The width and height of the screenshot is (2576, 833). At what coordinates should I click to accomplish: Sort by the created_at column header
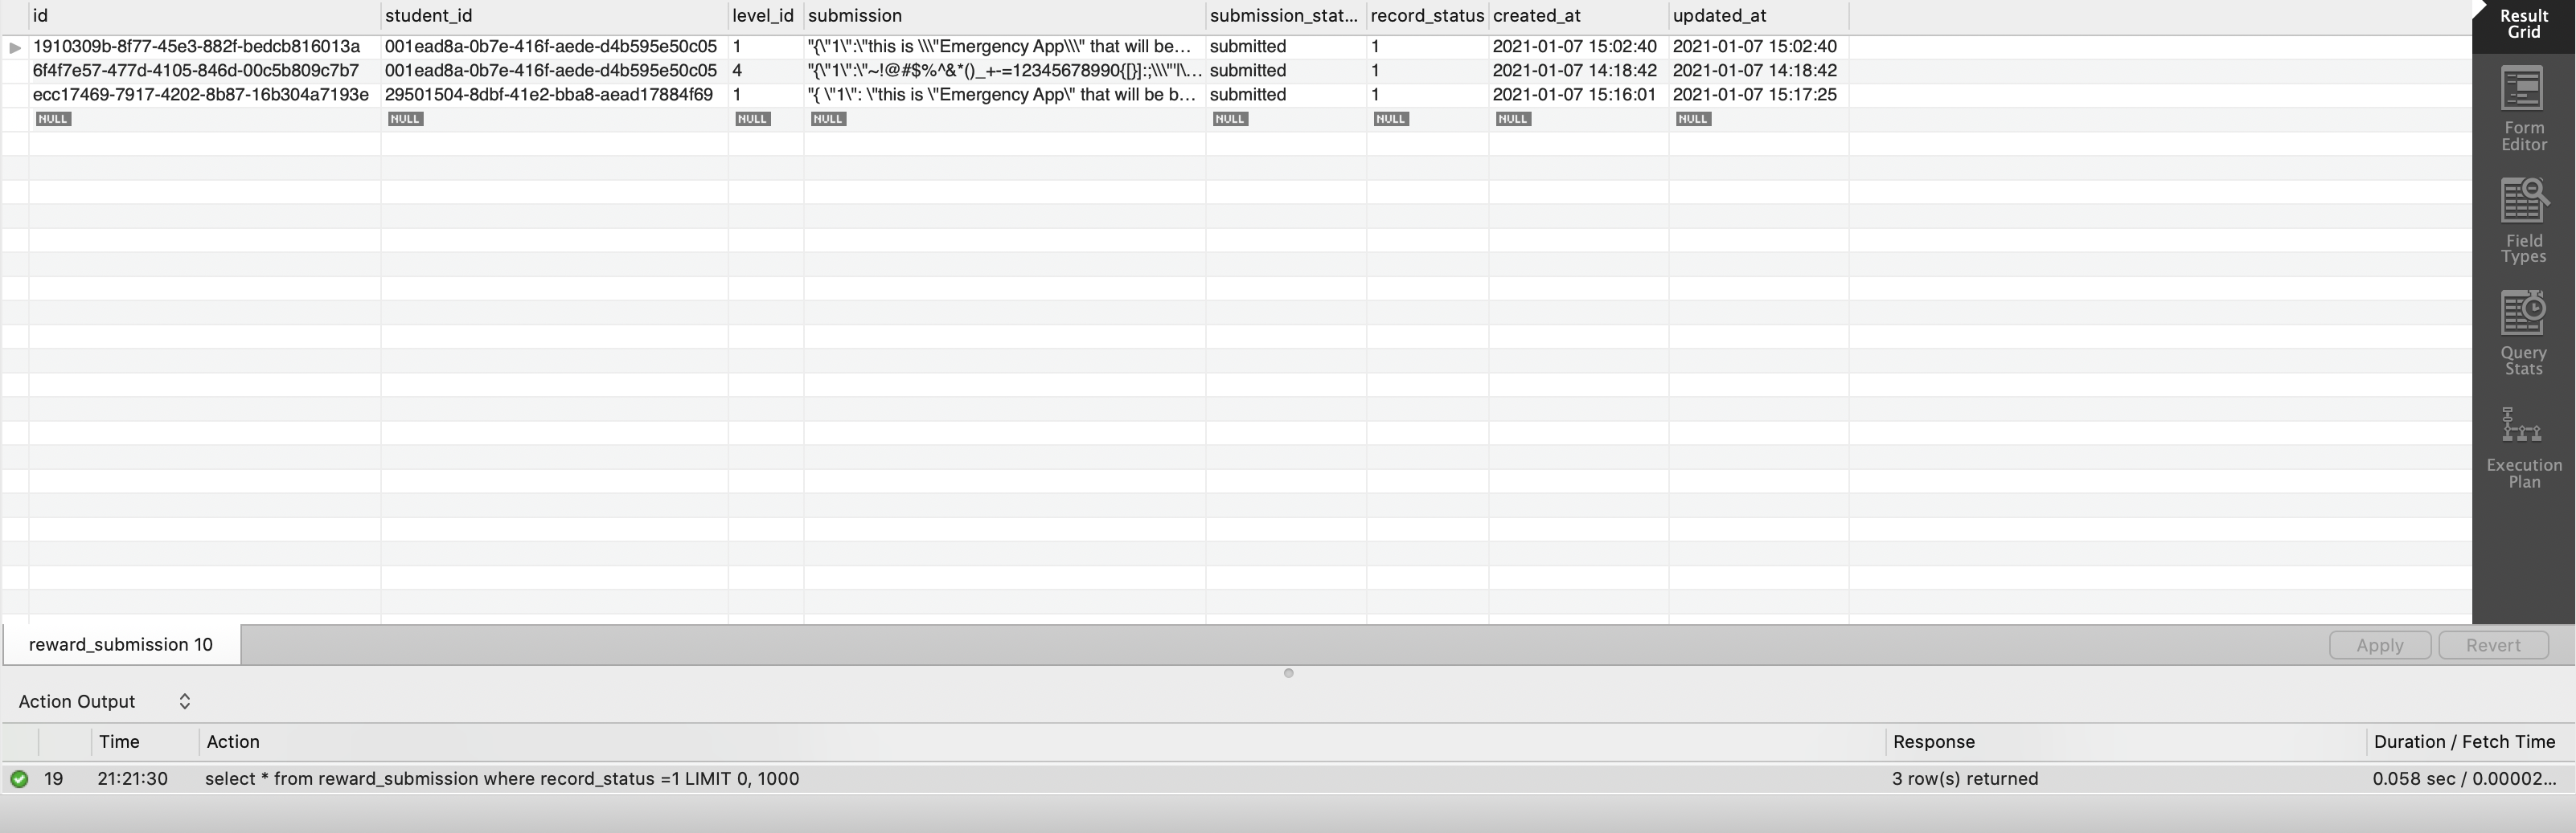point(1536,16)
